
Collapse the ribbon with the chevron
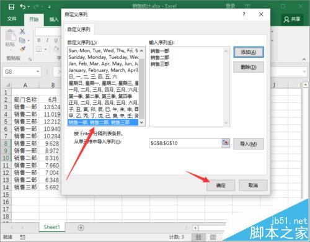pyautogui.click(x=304, y=59)
